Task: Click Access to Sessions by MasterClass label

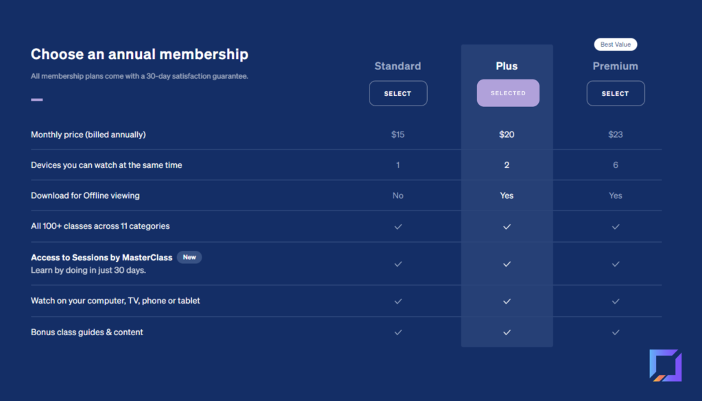Action: point(101,258)
